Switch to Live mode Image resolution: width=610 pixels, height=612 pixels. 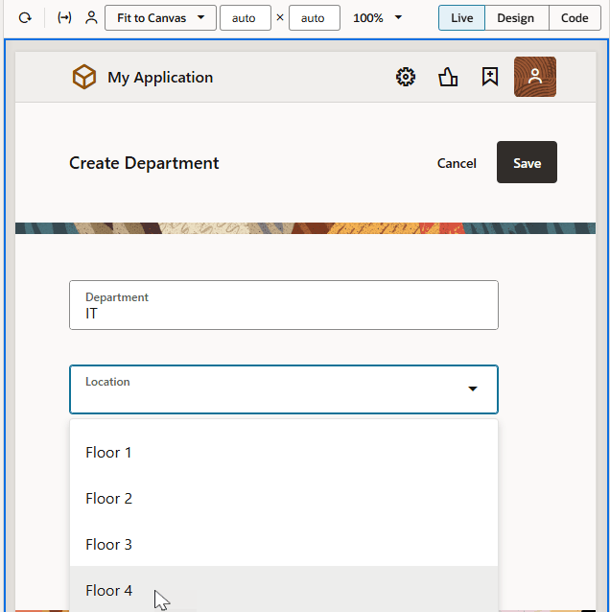[x=461, y=18]
